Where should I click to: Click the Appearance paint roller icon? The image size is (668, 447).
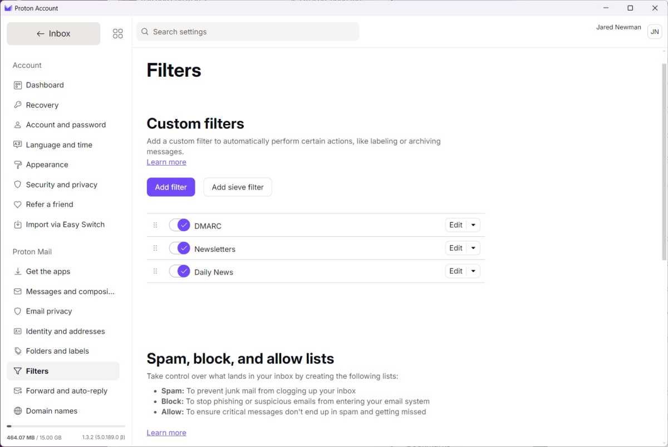tap(17, 165)
